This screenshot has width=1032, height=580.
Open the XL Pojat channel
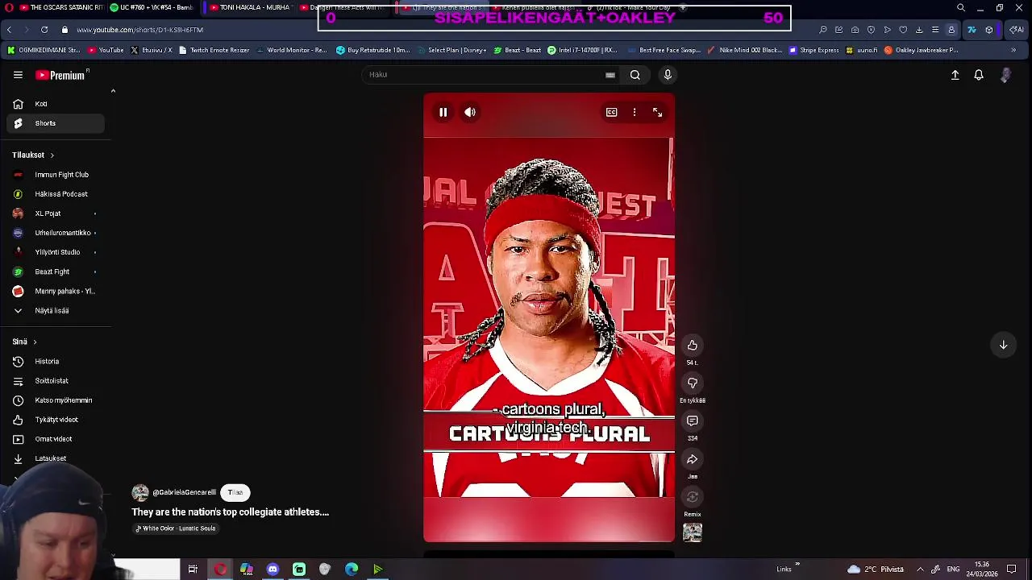pyautogui.click(x=55, y=213)
